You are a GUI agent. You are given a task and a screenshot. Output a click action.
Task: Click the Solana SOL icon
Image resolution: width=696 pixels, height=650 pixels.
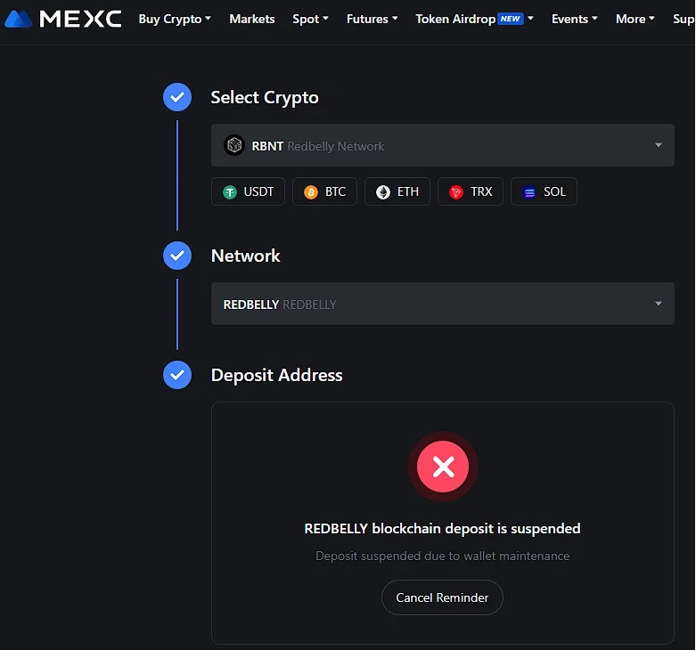[529, 192]
